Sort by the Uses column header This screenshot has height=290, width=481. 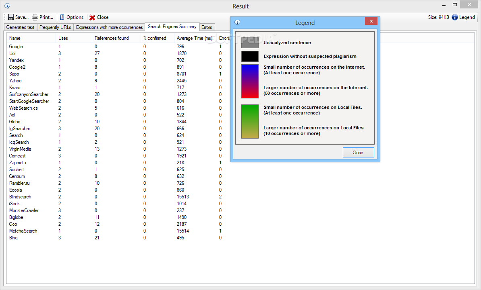coord(74,38)
